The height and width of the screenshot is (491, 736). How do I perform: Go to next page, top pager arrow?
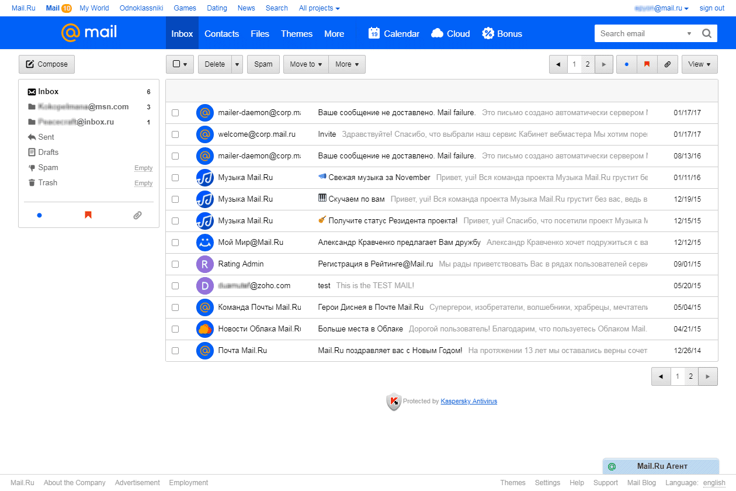[x=603, y=64]
